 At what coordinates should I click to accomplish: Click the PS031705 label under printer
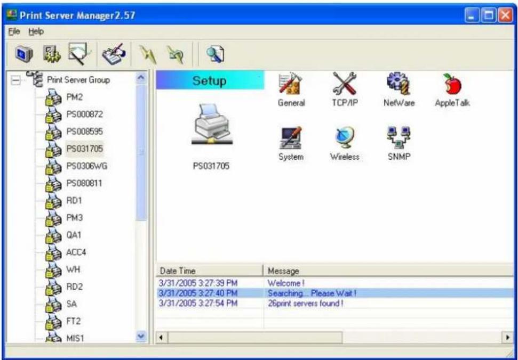pos(211,166)
